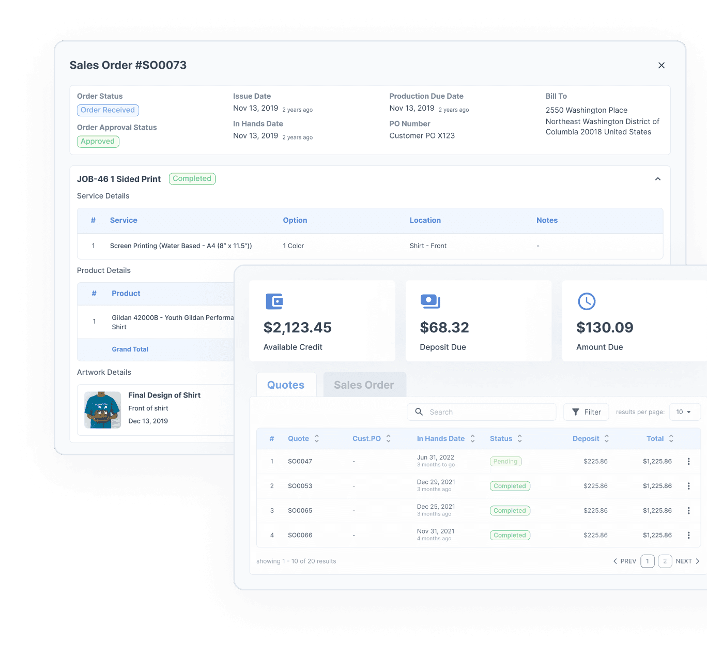Screen dimensions: 707x656
Task: Click the Order Received status pill
Action: point(107,110)
